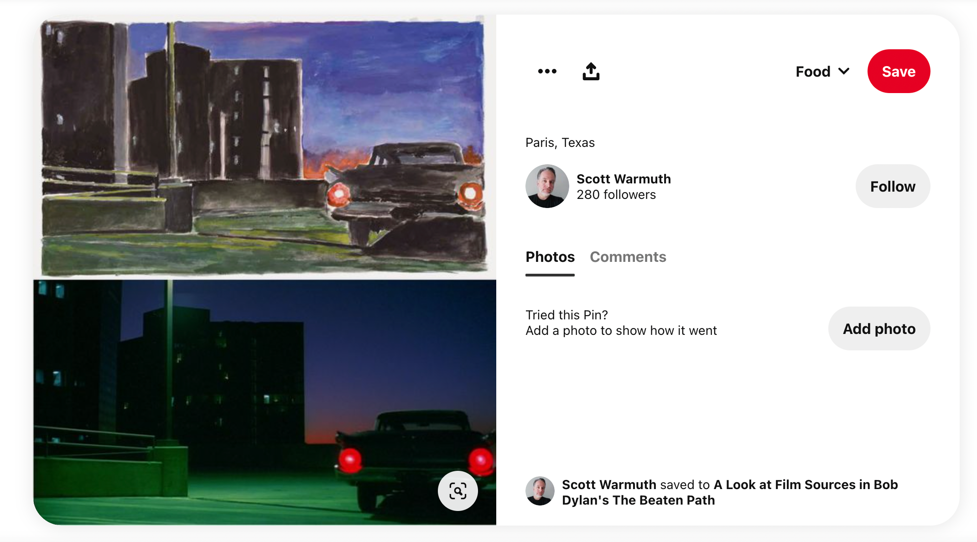Open visual search lens on image

(458, 491)
